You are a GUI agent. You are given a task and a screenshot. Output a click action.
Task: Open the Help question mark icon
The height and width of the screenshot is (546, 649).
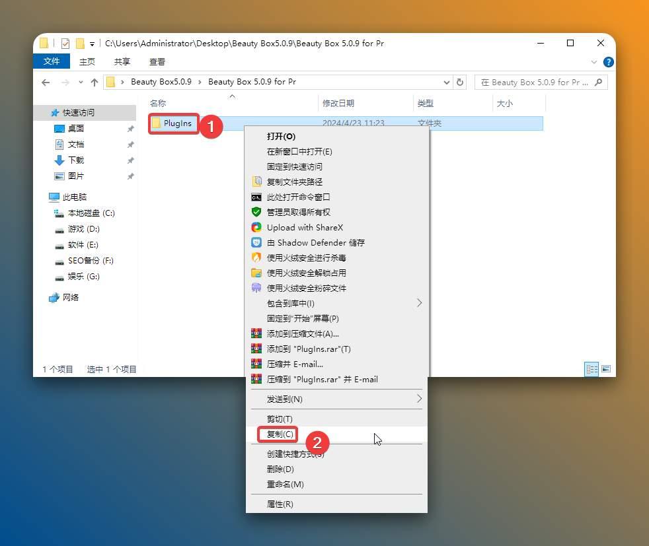[608, 62]
